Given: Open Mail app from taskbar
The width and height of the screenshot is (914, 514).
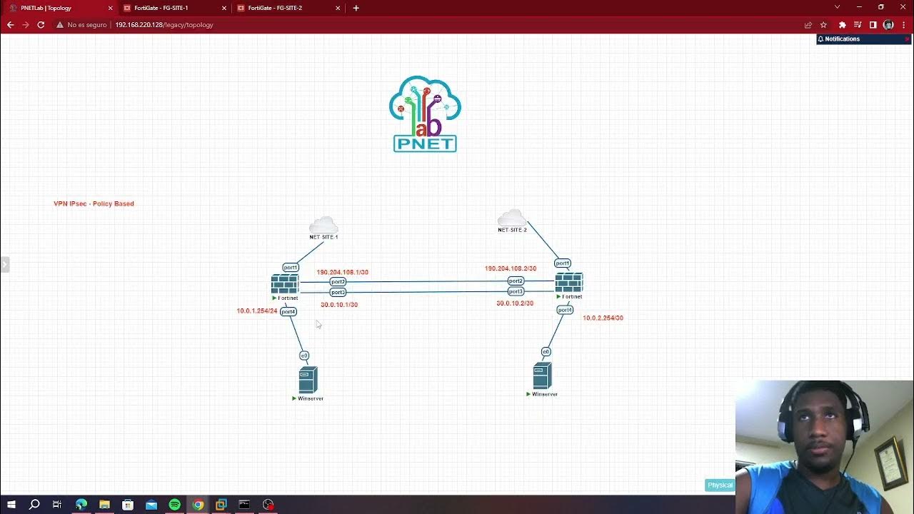Looking at the screenshot, I should click(x=151, y=505).
